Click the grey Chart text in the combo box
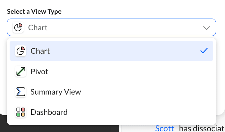The width and height of the screenshot is (225, 132). 38,27
